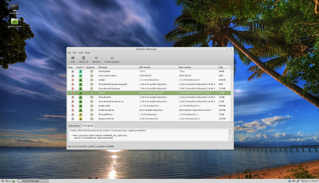
Task: Click the type icon for mint-meta-codecs
Action: (73, 76)
